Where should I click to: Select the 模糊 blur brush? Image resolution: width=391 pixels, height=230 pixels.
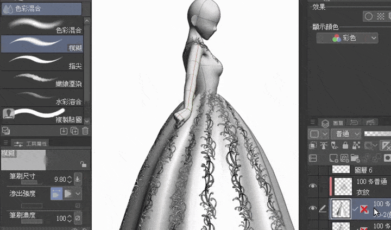(42, 44)
